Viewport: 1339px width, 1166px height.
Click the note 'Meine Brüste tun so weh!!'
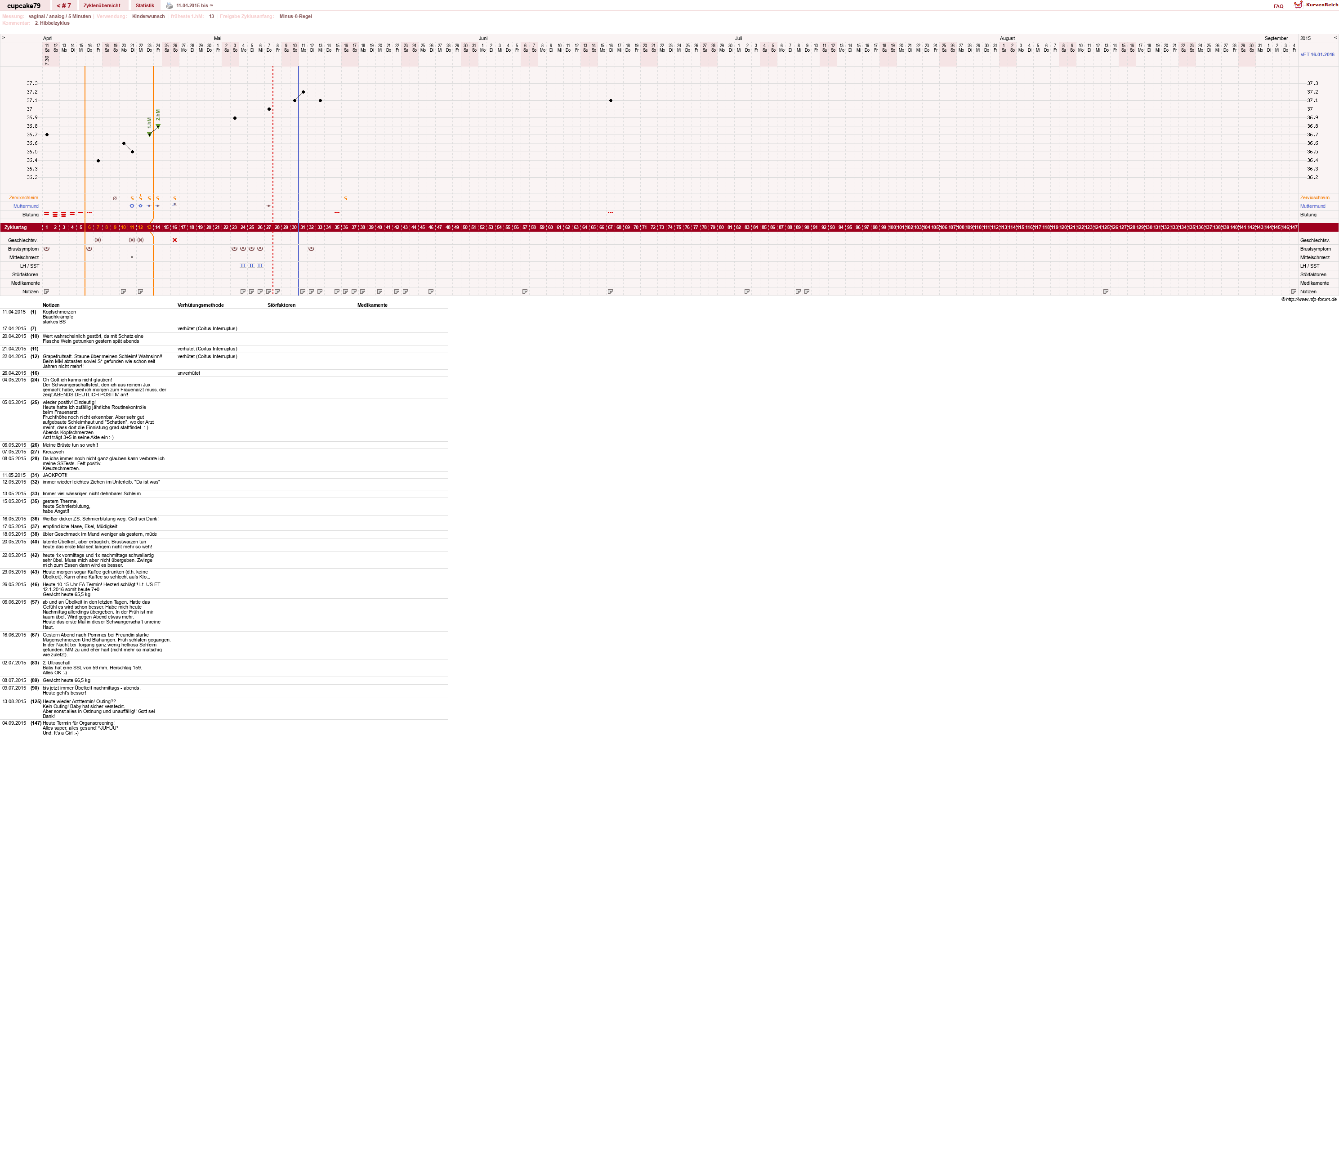click(70, 445)
